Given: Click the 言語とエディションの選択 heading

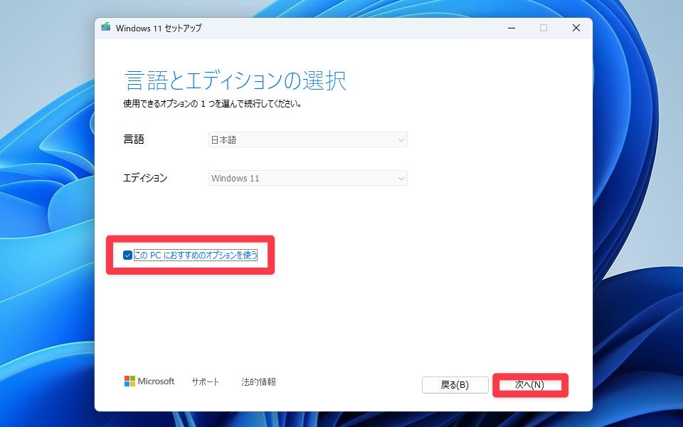Looking at the screenshot, I should coord(235,80).
